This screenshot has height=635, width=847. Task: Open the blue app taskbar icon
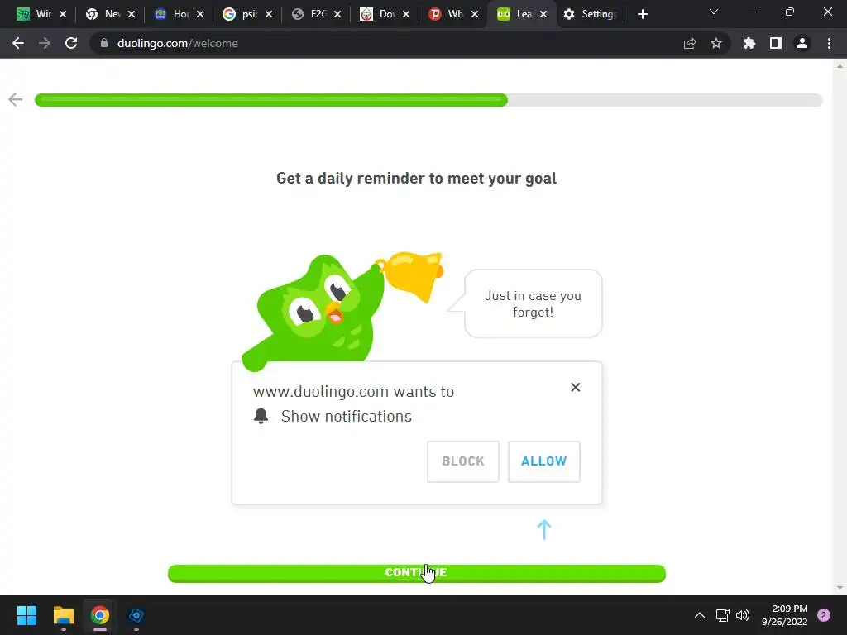[x=136, y=615]
